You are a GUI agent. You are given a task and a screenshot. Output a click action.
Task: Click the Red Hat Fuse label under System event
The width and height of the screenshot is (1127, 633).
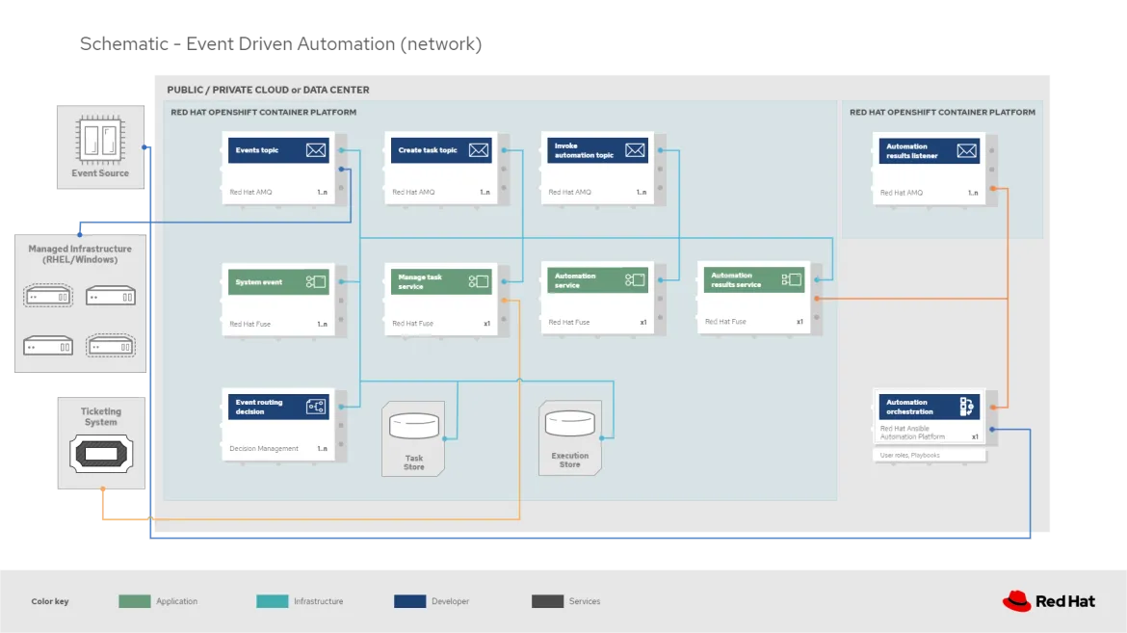tap(250, 324)
